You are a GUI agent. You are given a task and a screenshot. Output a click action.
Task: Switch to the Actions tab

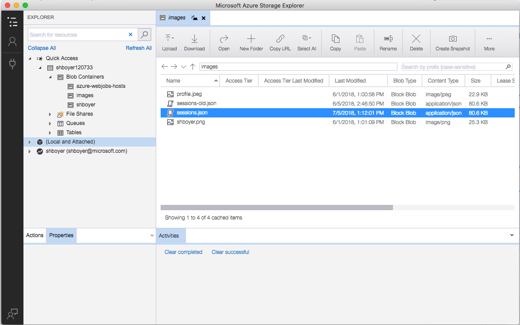pyautogui.click(x=35, y=235)
